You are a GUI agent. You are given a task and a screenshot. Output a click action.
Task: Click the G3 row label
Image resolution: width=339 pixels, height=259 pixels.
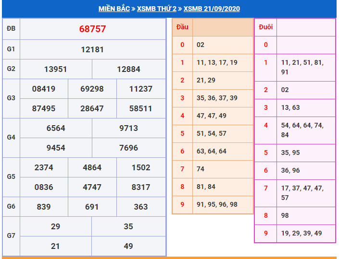[x=11, y=98]
